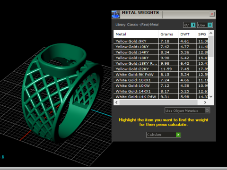The width and height of the screenshot is (227, 170).
Task: Click the up arrow of the metal list scrollbar
Action: point(211,33)
